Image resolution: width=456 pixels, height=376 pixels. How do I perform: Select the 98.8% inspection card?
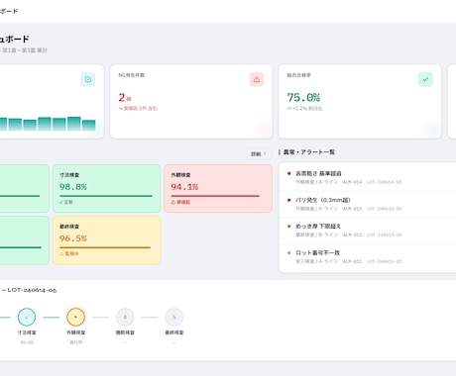coord(107,189)
